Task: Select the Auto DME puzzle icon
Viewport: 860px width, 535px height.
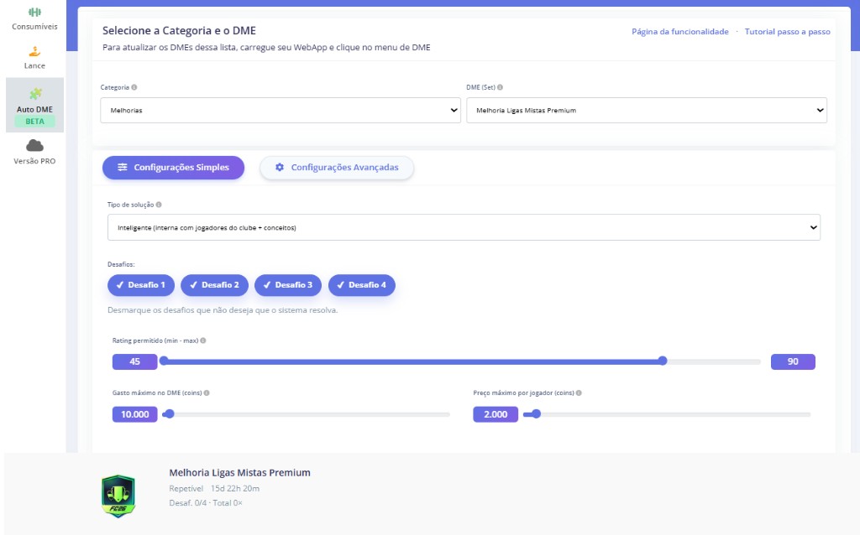Action: coord(34,94)
